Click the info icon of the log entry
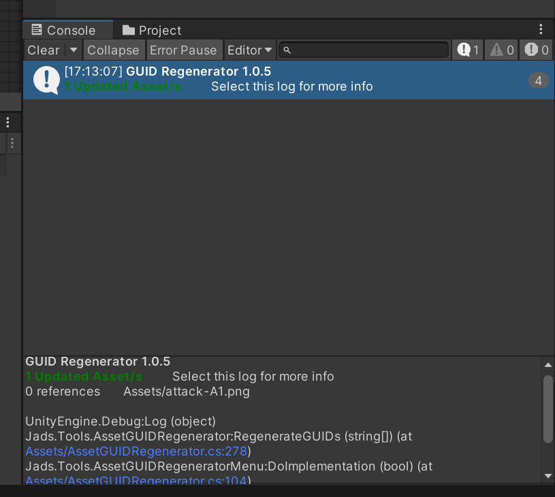Image resolution: width=555 pixels, height=497 pixels. pos(46,80)
